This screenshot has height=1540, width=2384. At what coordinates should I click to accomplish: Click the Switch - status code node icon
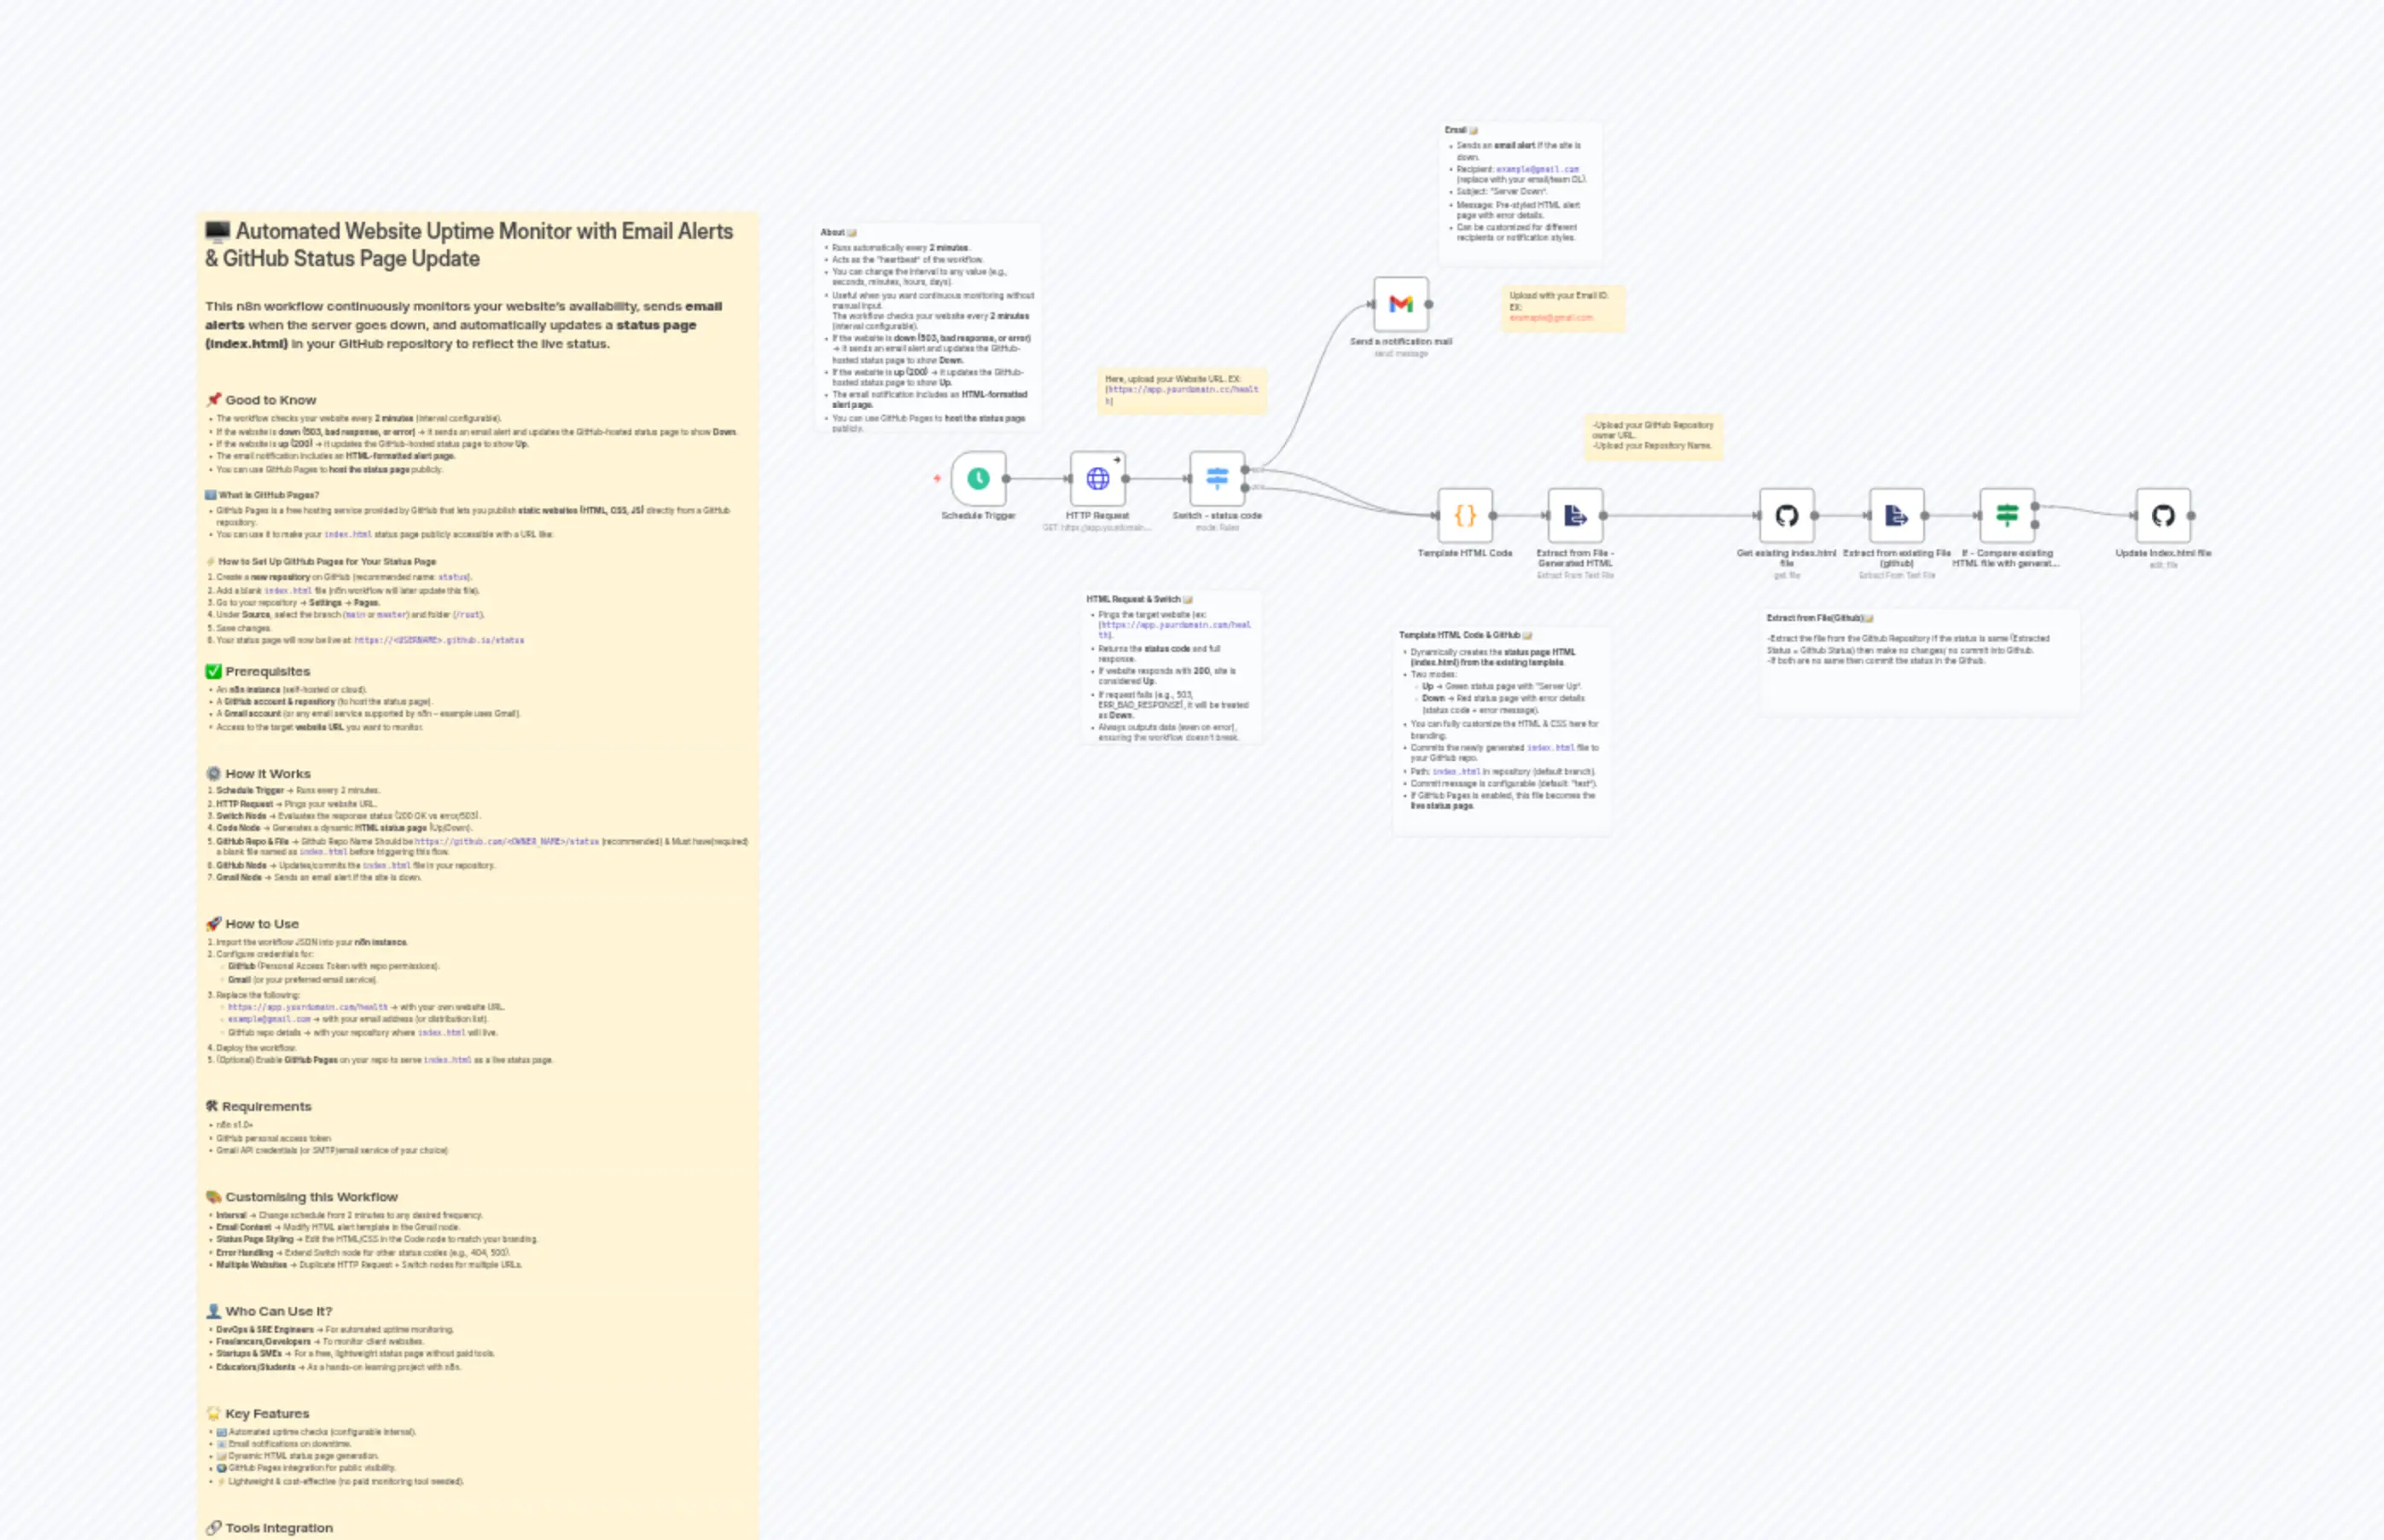point(1216,478)
